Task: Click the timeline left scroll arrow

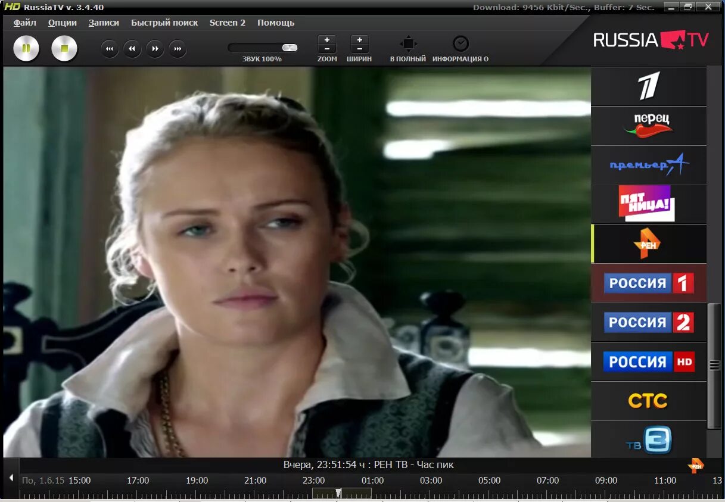Action: 11,478
